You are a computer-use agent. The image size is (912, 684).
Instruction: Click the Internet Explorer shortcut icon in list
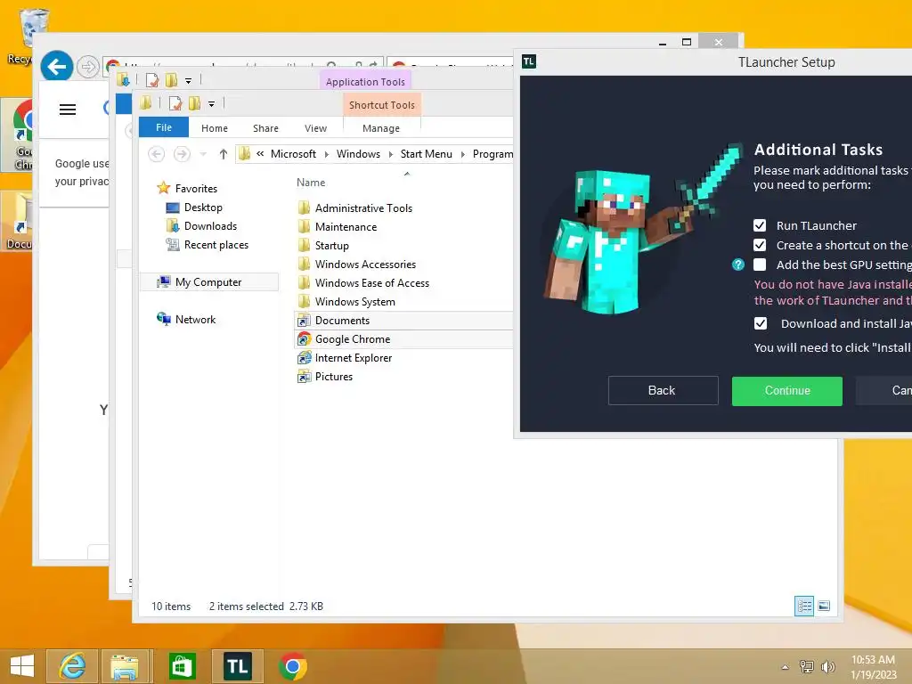[x=305, y=358]
